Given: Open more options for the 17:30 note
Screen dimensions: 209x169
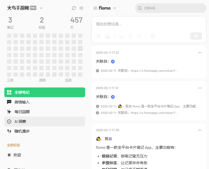Looking at the screenshot, I should [x=200, y=130].
